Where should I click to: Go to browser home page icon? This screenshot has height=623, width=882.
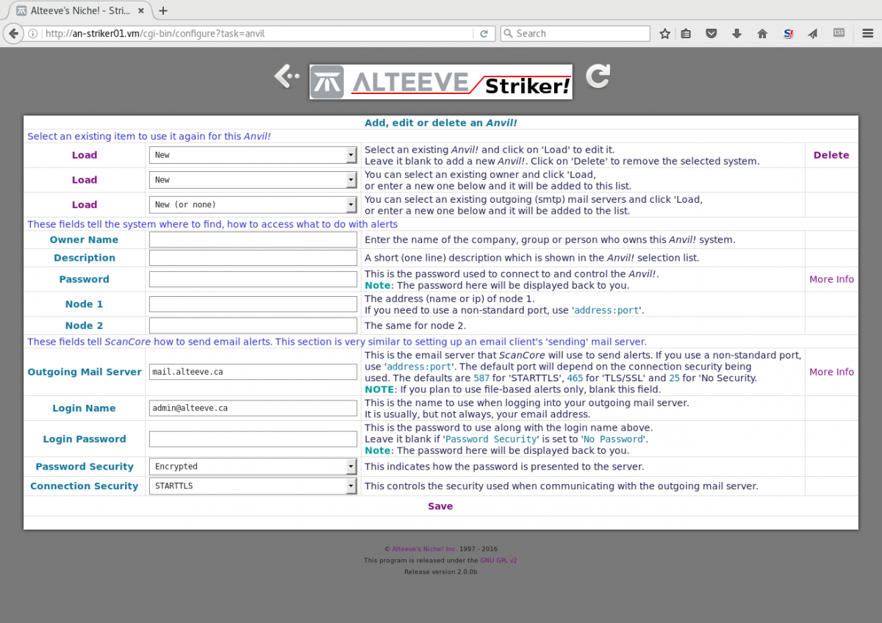(x=762, y=34)
